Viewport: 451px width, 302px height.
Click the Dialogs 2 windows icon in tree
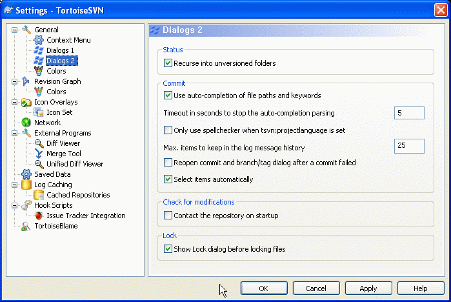pos(39,61)
